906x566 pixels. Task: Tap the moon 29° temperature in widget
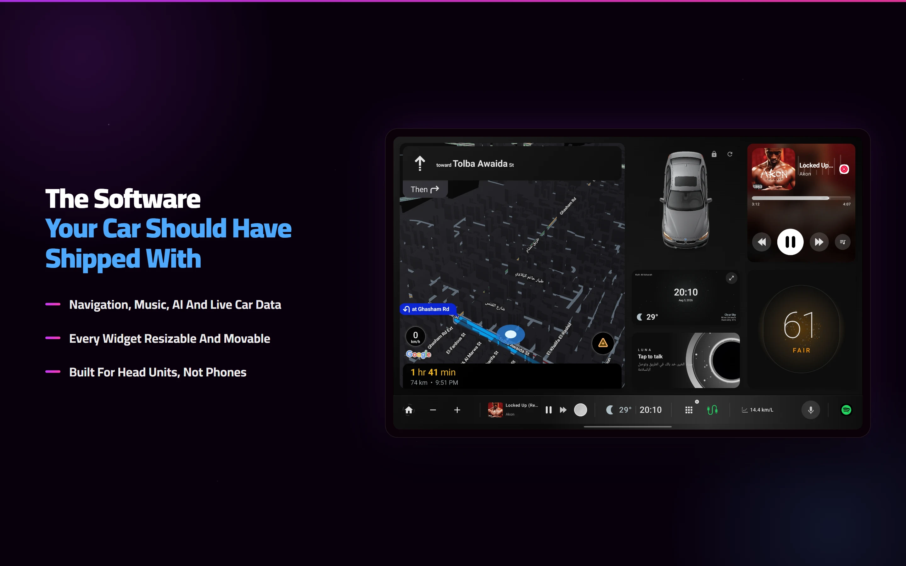[647, 317]
